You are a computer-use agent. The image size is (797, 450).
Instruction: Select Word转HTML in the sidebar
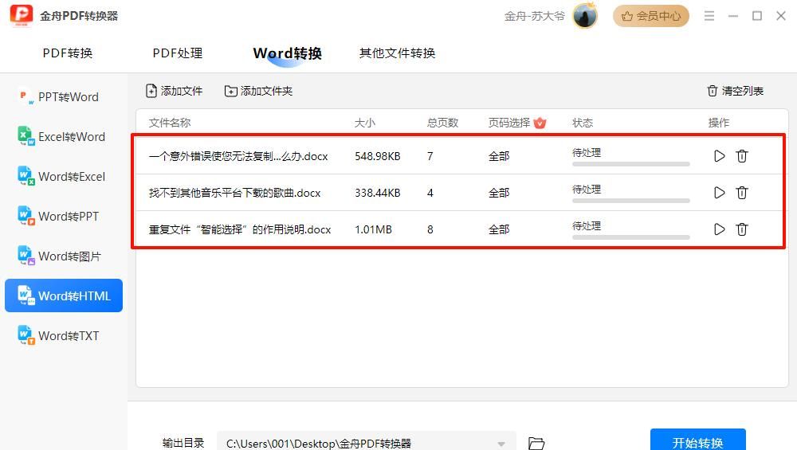coord(64,295)
